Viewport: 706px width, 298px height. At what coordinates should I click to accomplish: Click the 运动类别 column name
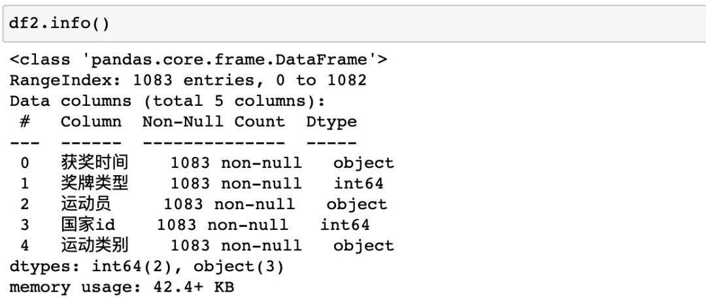tap(94, 246)
